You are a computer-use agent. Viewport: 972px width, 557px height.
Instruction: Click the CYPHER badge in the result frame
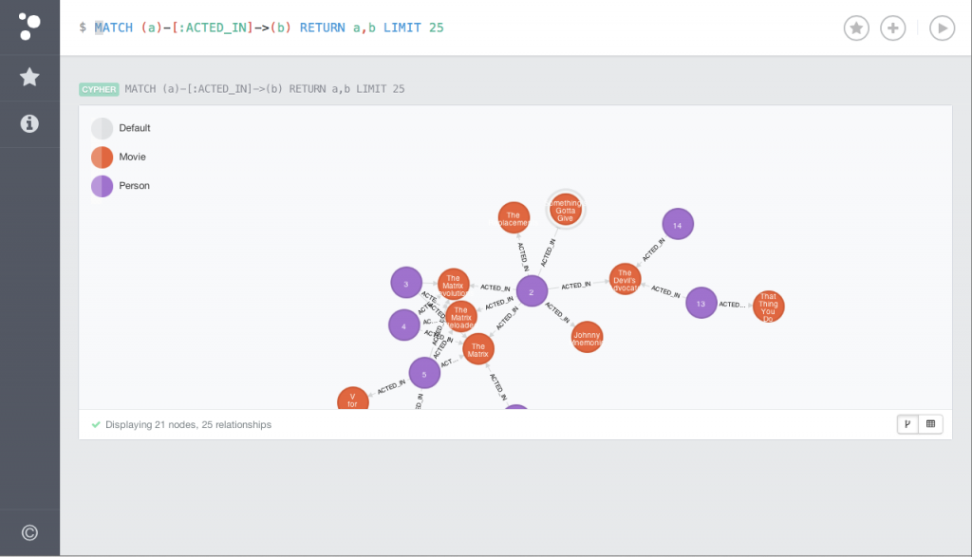click(99, 88)
